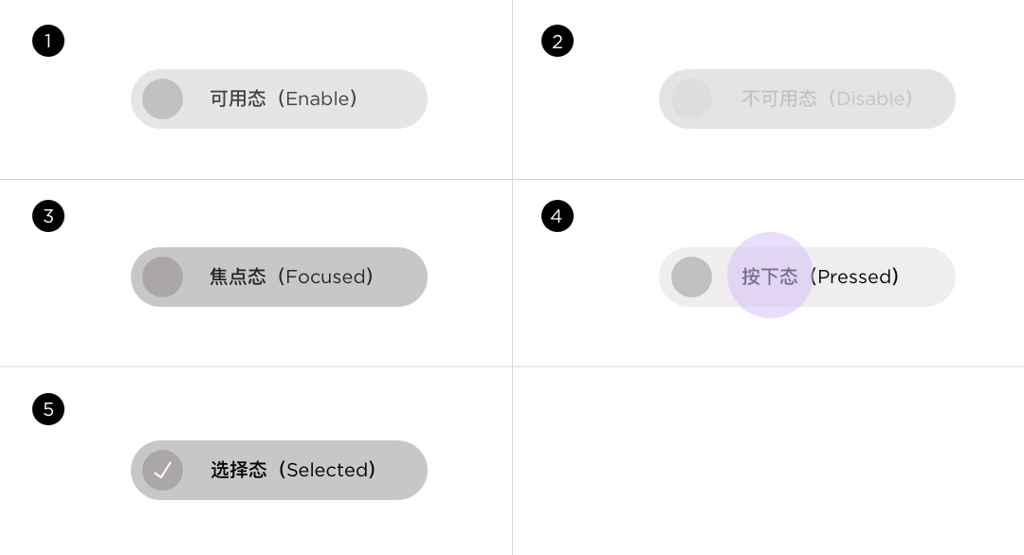
Task: Click the checkmark icon in Selected chip
Action: pyautogui.click(x=163, y=470)
